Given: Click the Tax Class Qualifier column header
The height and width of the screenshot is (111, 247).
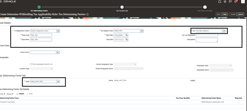Looking at the screenshot, I should [x=183, y=98].
